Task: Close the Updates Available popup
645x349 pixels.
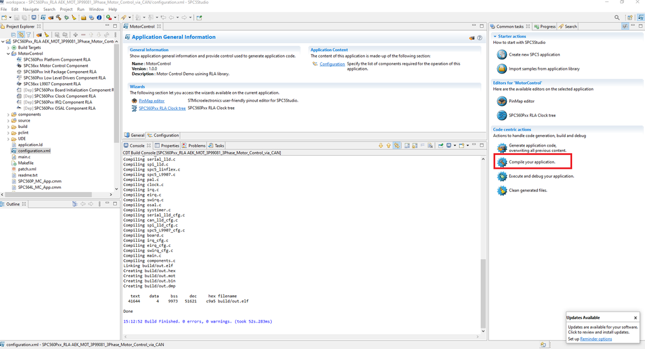Action: [x=635, y=318]
